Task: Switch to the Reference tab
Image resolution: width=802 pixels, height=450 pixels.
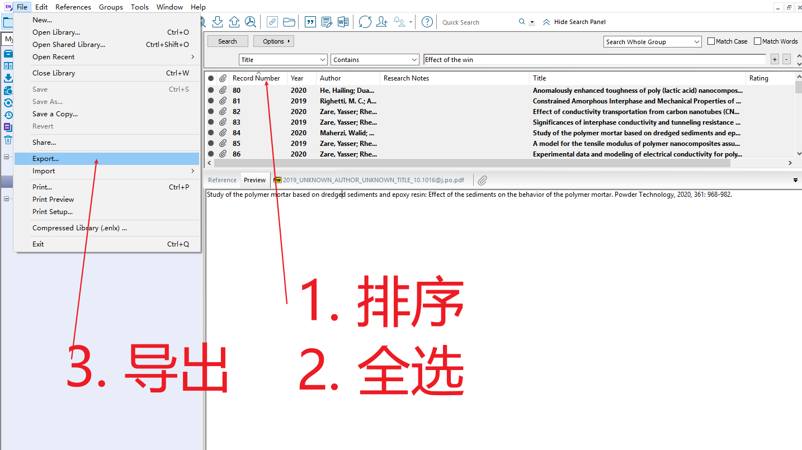Action: (x=222, y=180)
